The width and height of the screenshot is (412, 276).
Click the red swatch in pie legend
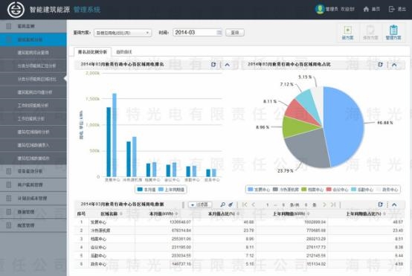(x=329, y=189)
